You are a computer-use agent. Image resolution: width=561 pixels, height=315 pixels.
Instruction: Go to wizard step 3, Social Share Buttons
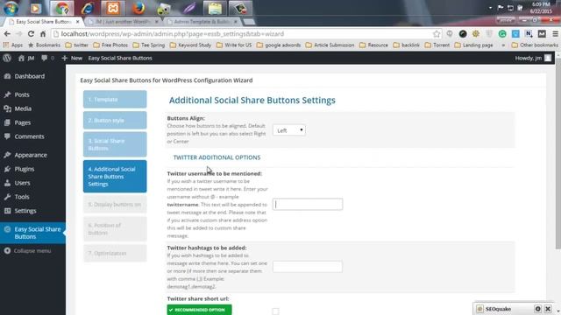115,144
